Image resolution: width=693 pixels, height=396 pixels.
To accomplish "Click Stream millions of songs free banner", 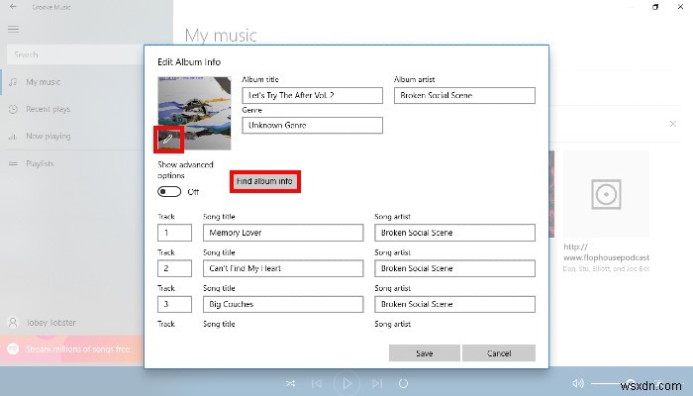I will 72,349.
